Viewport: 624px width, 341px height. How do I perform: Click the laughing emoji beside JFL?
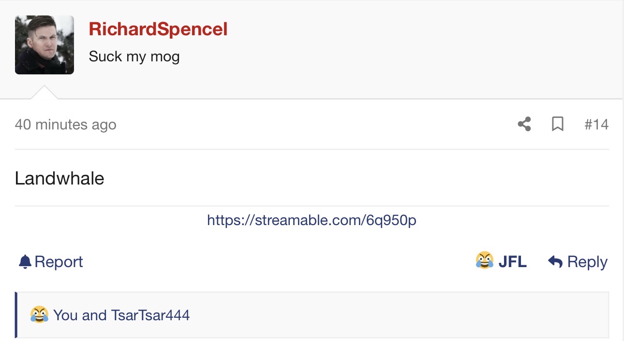point(484,261)
